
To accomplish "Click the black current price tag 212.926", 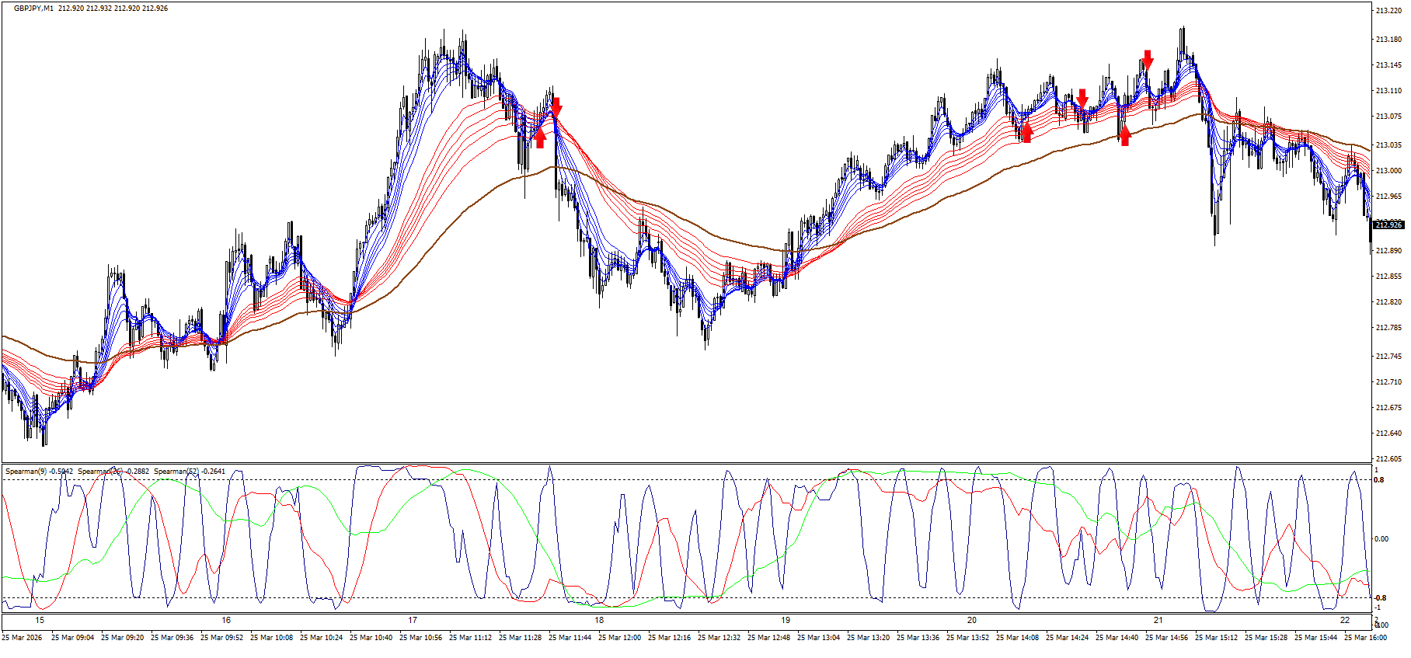I will (1388, 225).
